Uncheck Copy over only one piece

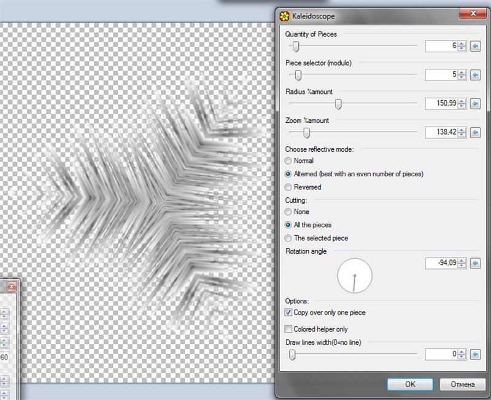pyautogui.click(x=288, y=312)
